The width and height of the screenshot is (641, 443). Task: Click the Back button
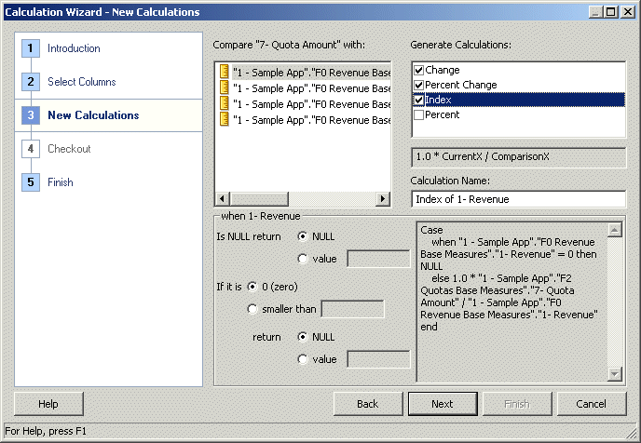368,404
